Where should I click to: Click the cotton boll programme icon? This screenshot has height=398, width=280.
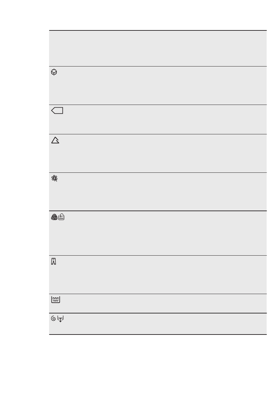point(54,72)
